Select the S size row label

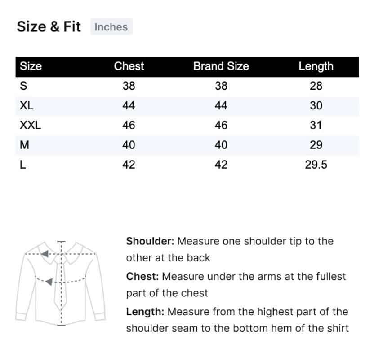pos(23,86)
